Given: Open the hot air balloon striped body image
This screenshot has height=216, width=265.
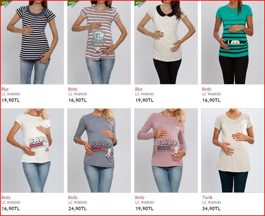Looking at the screenshot, I should pyautogui.click(x=99, y=43).
